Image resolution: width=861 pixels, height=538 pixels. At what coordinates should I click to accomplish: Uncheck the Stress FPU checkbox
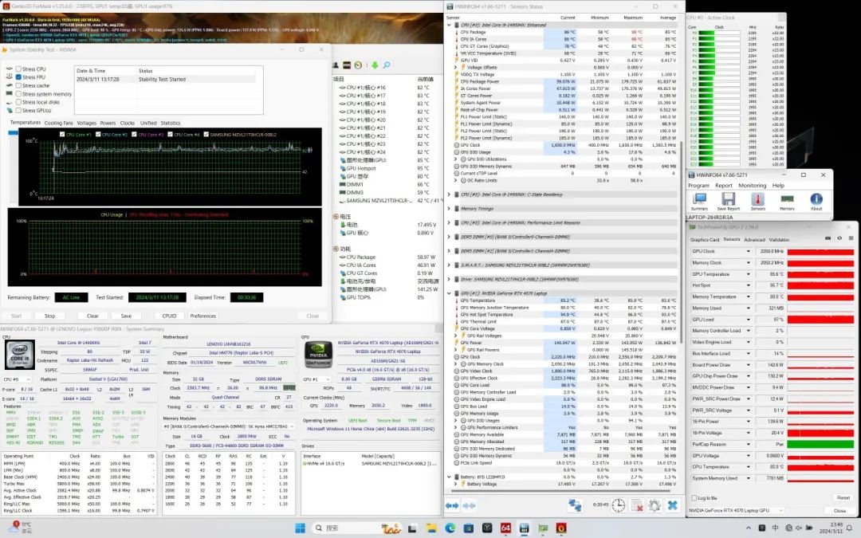tap(19, 77)
